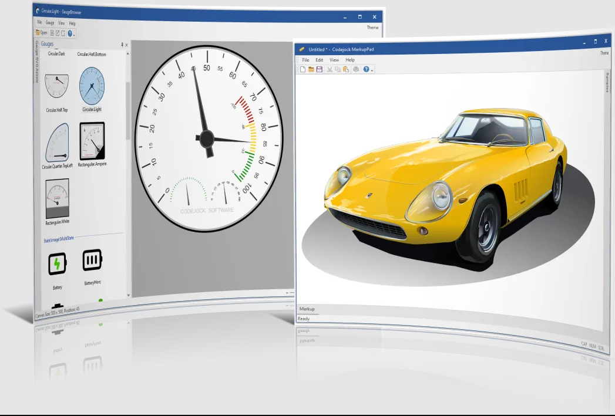Viewport: 615px width, 416px height.
Task: Click Print icon in MarkupPad toolbar
Action: pyautogui.click(x=356, y=69)
